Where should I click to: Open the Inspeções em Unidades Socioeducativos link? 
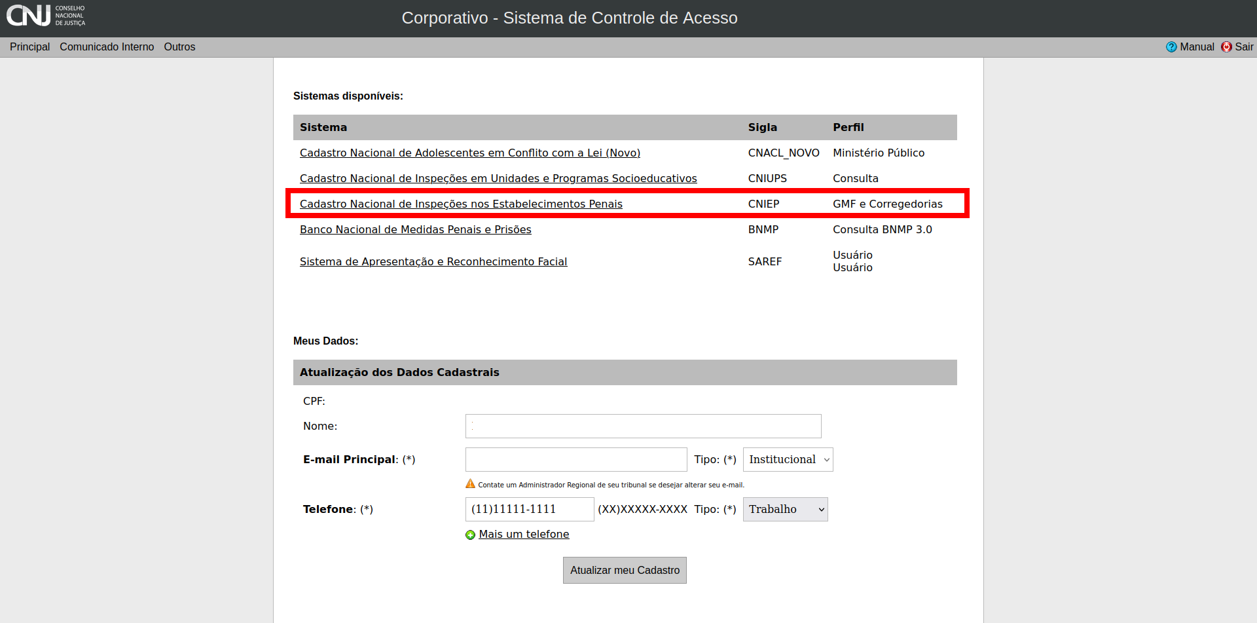(x=498, y=179)
